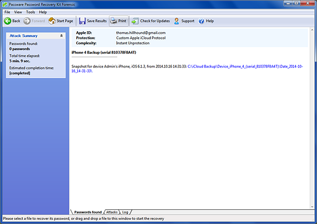Click the Support button label
The image size is (317, 224).
[188, 21]
